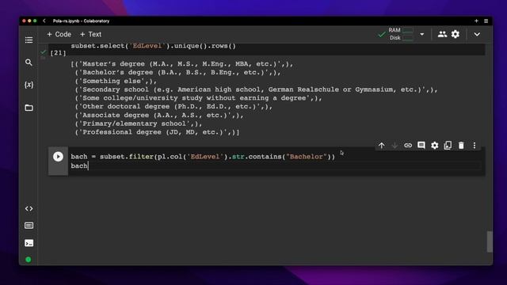Click the cell [21] execution indicator
Image resolution: width=507 pixels, height=285 pixels.
(58, 53)
